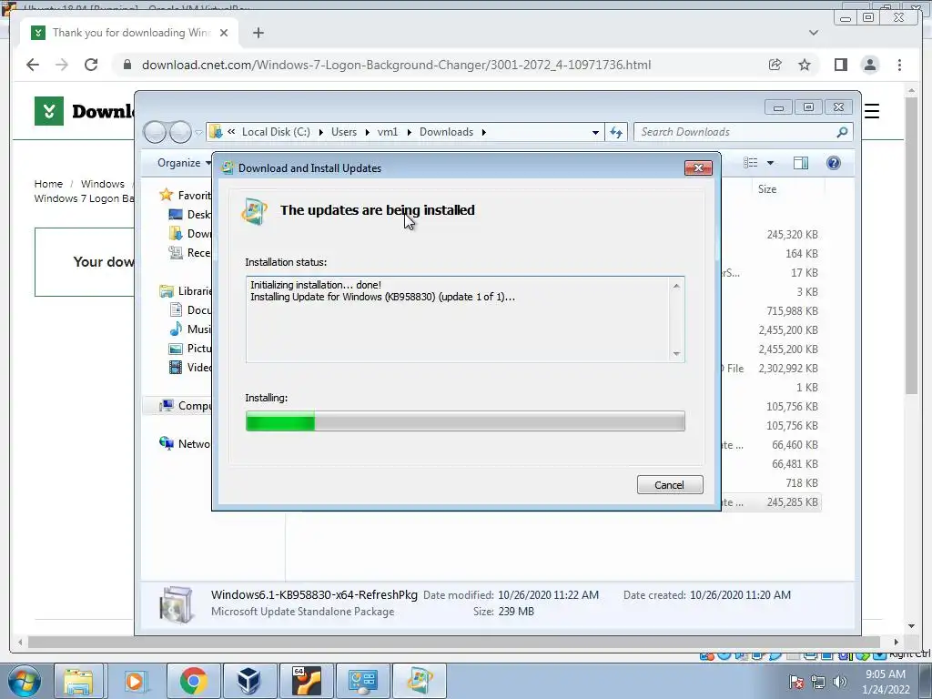The width and height of the screenshot is (932, 699).
Task: Select Network in navigation pane
Action: pos(186,443)
